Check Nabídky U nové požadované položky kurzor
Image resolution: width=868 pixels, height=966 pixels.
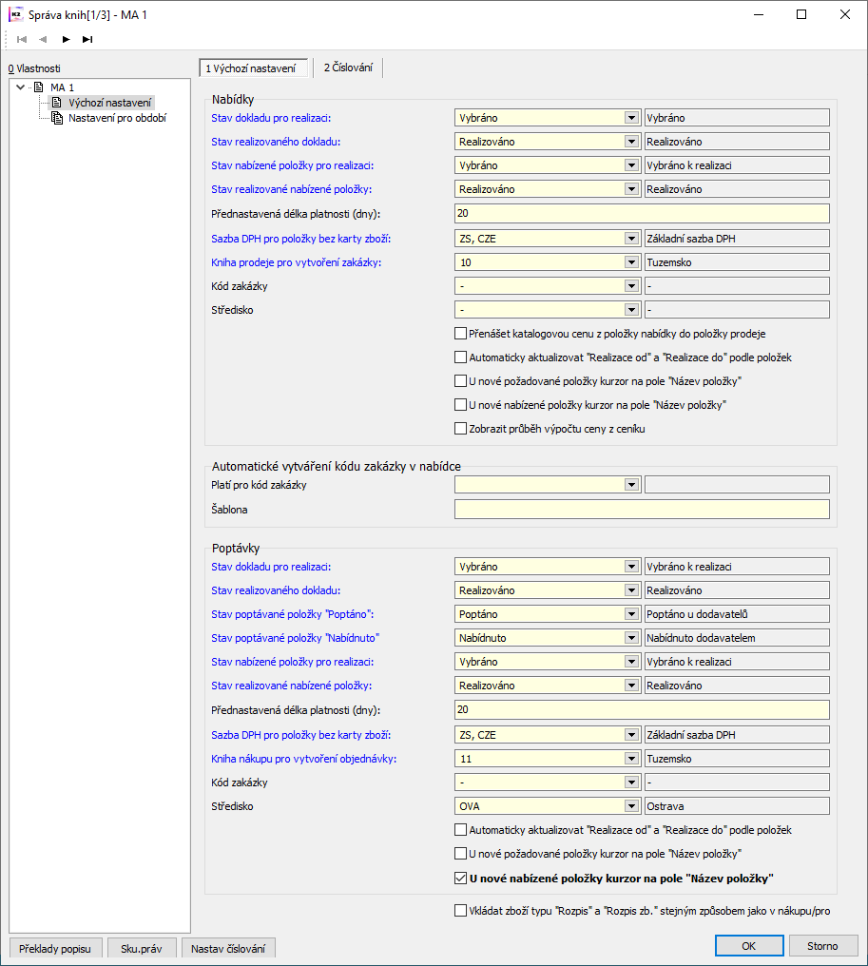(460, 380)
